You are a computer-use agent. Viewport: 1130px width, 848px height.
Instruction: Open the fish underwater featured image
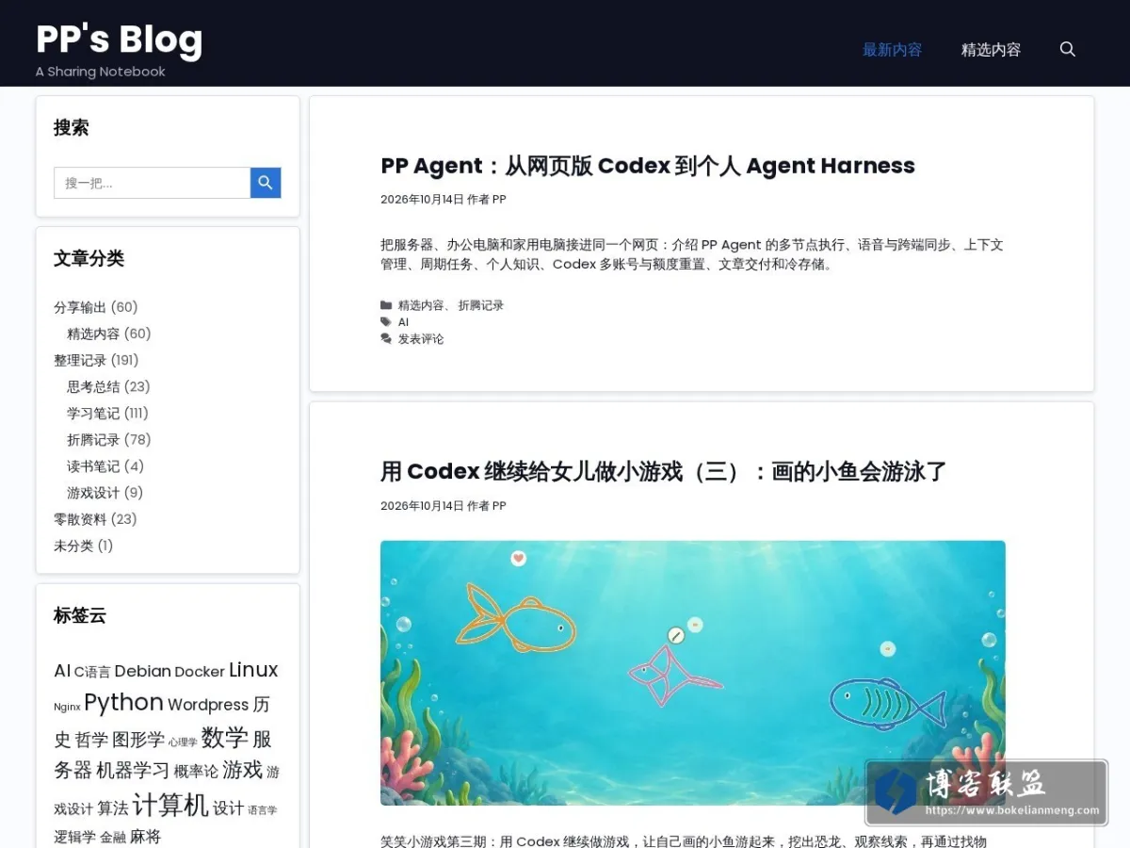pyautogui.click(x=693, y=673)
